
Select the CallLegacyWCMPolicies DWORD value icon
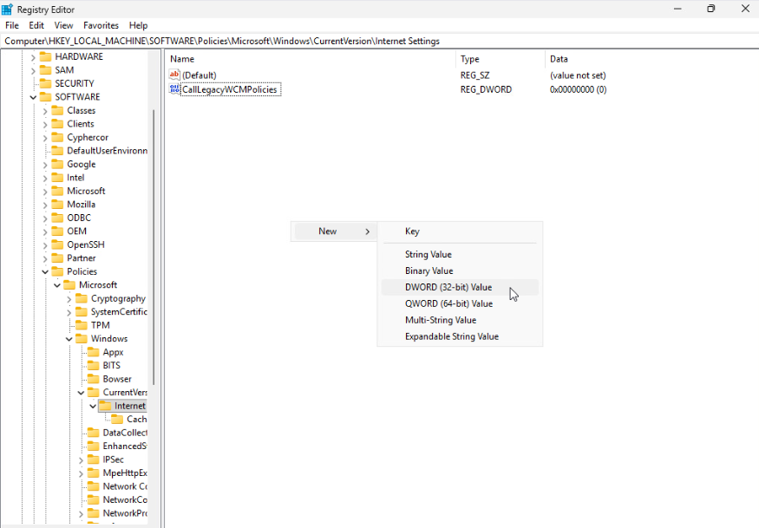[174, 89]
